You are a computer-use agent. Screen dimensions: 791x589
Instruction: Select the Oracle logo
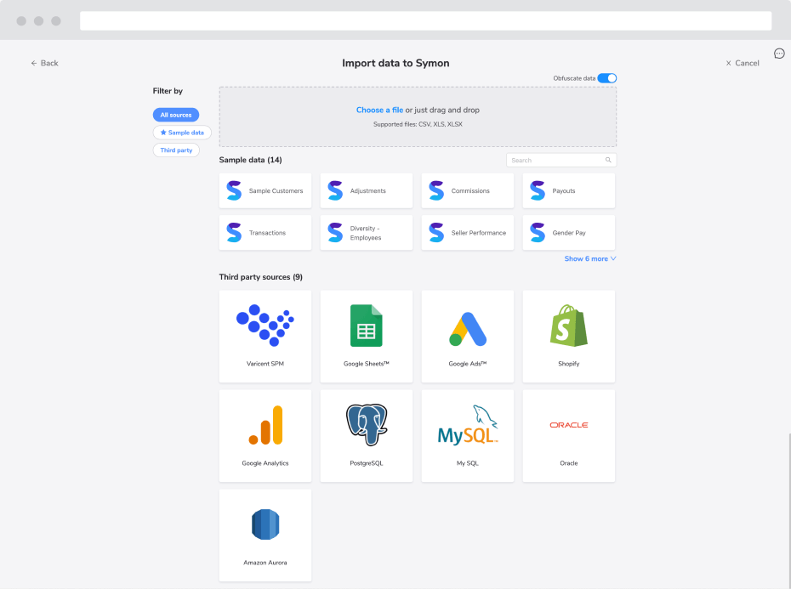(x=569, y=425)
